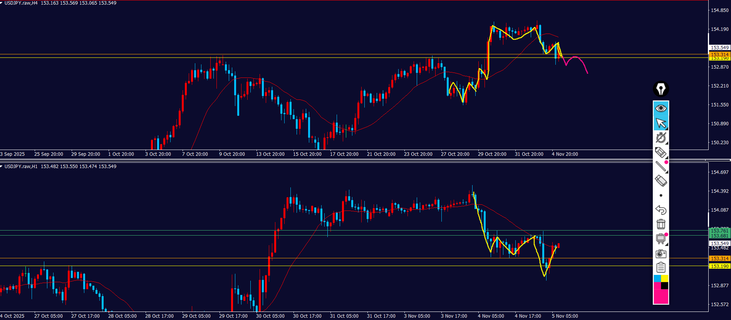
Task: Click the green 153.681 price label on H1 axis
Action: pyautogui.click(x=719, y=236)
